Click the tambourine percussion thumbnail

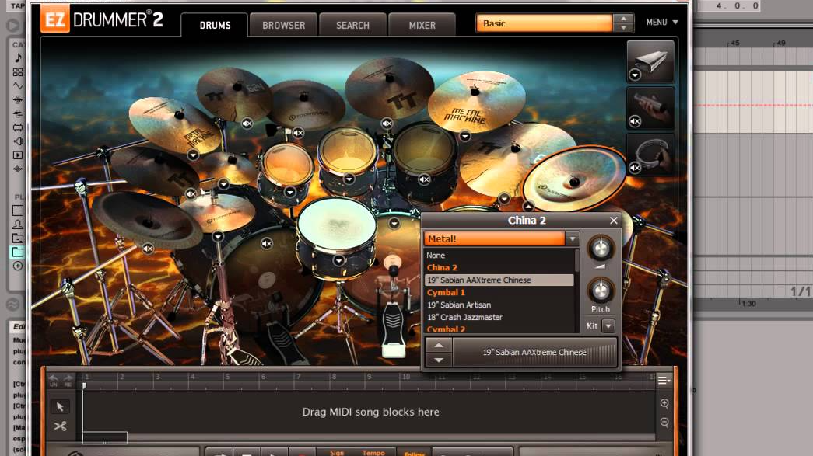[650, 151]
